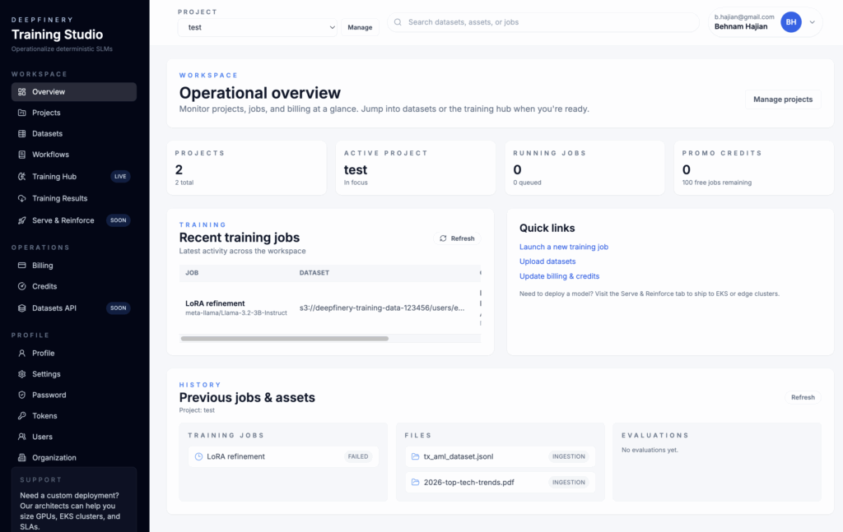Open the project selector dropdown
The height and width of the screenshot is (532, 843).
pos(258,27)
